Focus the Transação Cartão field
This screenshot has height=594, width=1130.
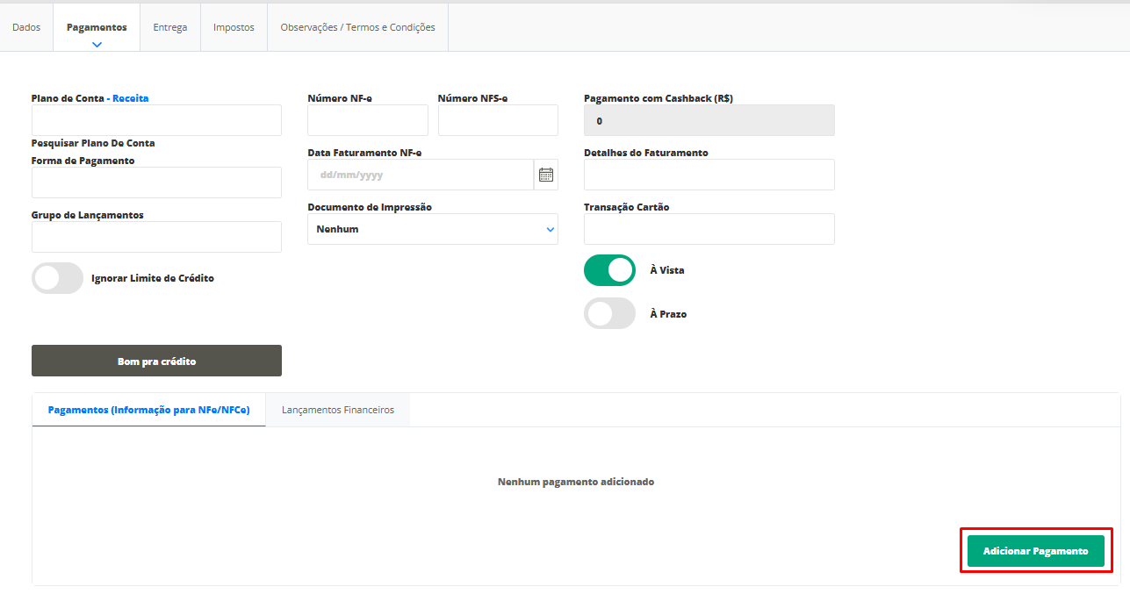coord(709,229)
